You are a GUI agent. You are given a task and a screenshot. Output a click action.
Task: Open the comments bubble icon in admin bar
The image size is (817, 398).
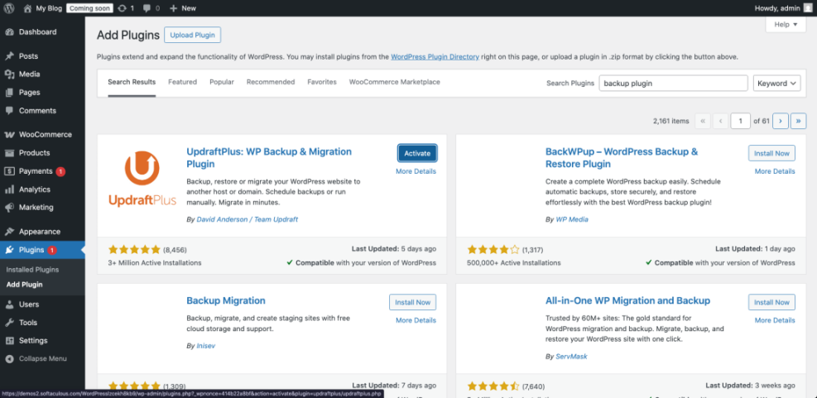pos(146,8)
